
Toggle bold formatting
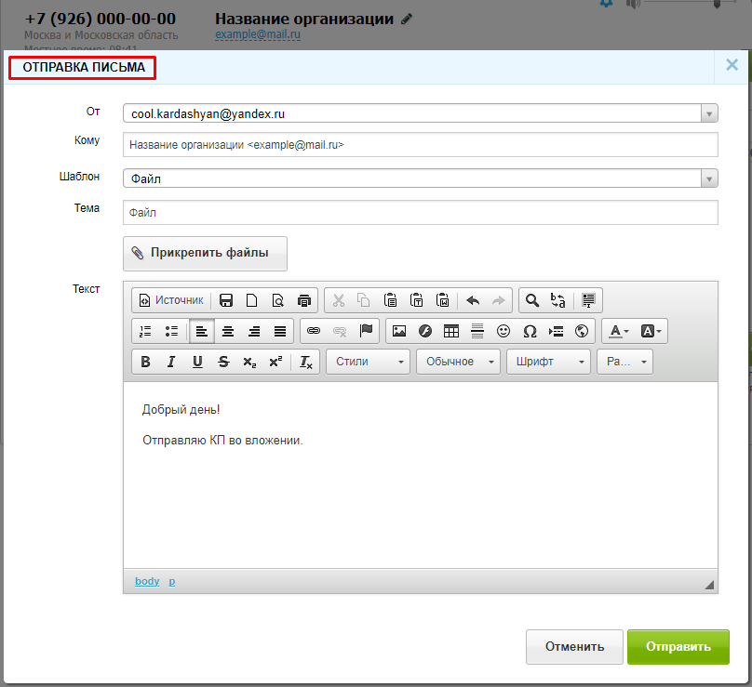pyautogui.click(x=145, y=362)
